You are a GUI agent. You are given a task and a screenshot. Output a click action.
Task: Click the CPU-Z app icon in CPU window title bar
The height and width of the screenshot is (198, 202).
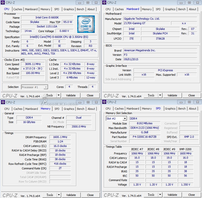pos(3,2)
